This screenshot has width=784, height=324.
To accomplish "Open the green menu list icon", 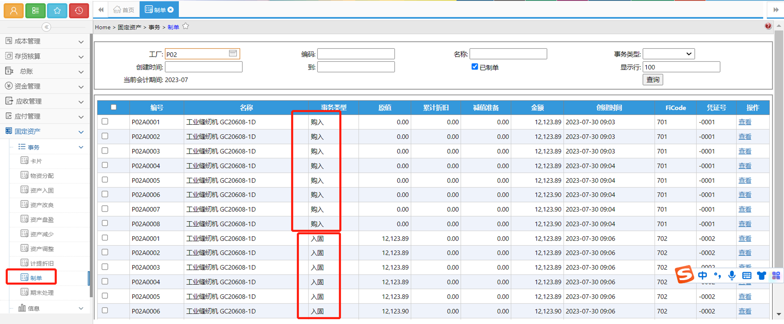I will tap(35, 10).
